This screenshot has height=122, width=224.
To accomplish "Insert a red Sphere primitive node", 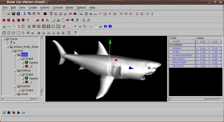I will [9, 20].
